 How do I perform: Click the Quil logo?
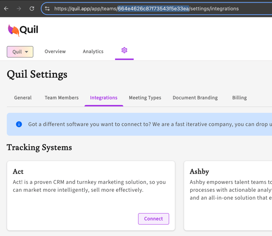(23, 30)
